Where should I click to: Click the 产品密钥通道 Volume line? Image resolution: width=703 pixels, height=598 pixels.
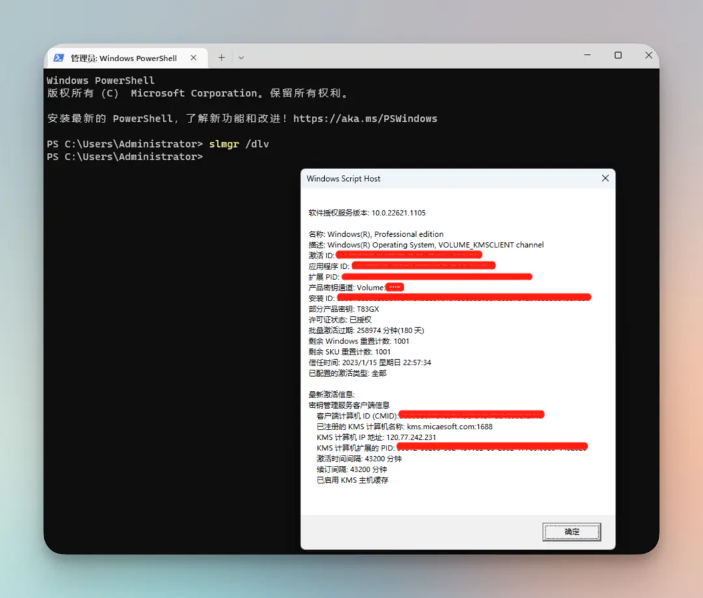click(356, 288)
